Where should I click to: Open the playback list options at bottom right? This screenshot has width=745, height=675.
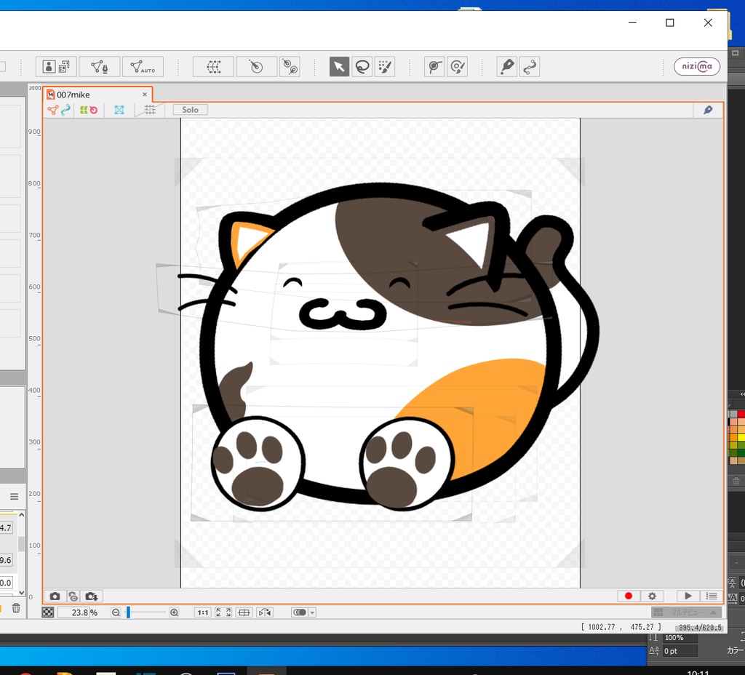(710, 596)
